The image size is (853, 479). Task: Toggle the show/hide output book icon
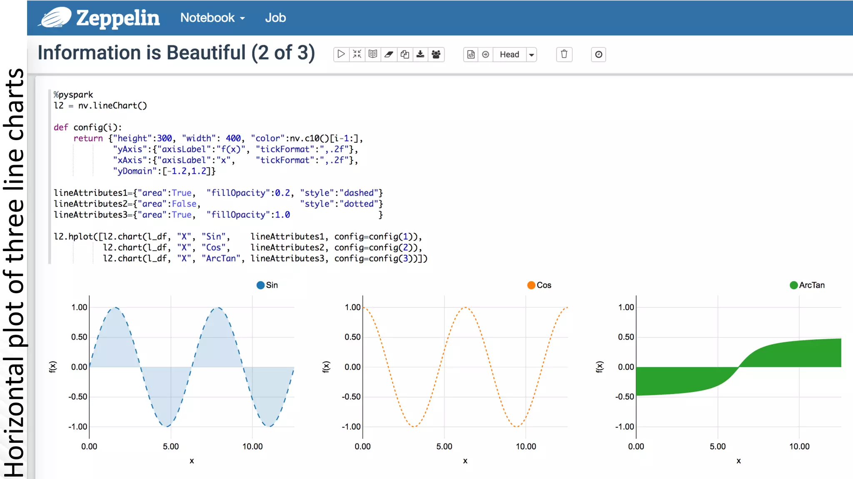[x=373, y=54]
